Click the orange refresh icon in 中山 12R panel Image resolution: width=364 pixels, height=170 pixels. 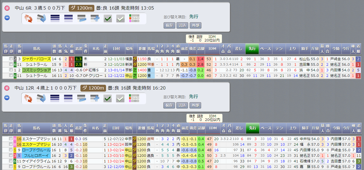29,98
